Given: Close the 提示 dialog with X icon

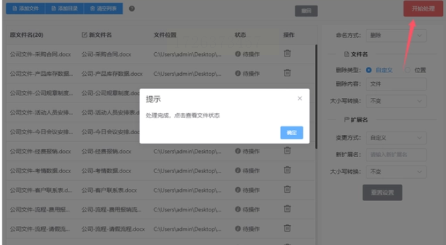Looking at the screenshot, I should [x=300, y=99].
